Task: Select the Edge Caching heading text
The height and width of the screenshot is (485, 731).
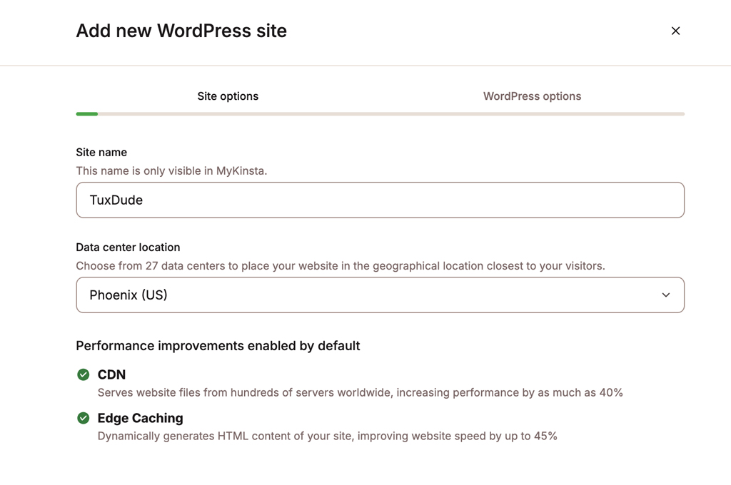Action: click(x=140, y=418)
